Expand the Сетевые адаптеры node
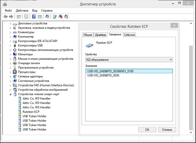 11,76
